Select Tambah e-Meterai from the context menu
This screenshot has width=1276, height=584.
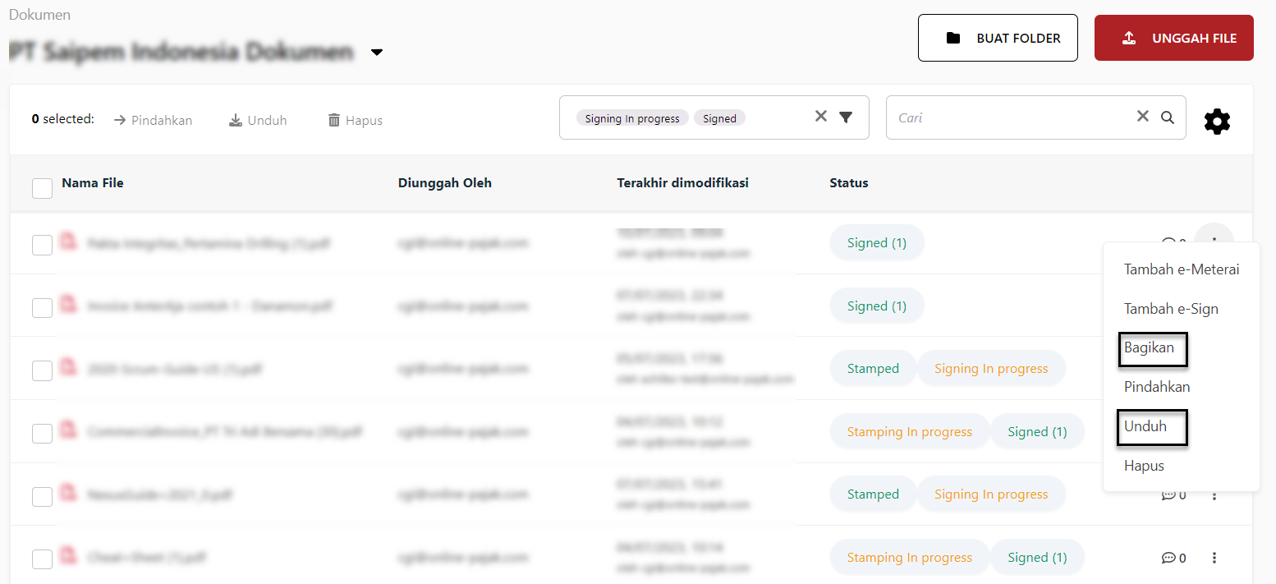[1181, 269]
